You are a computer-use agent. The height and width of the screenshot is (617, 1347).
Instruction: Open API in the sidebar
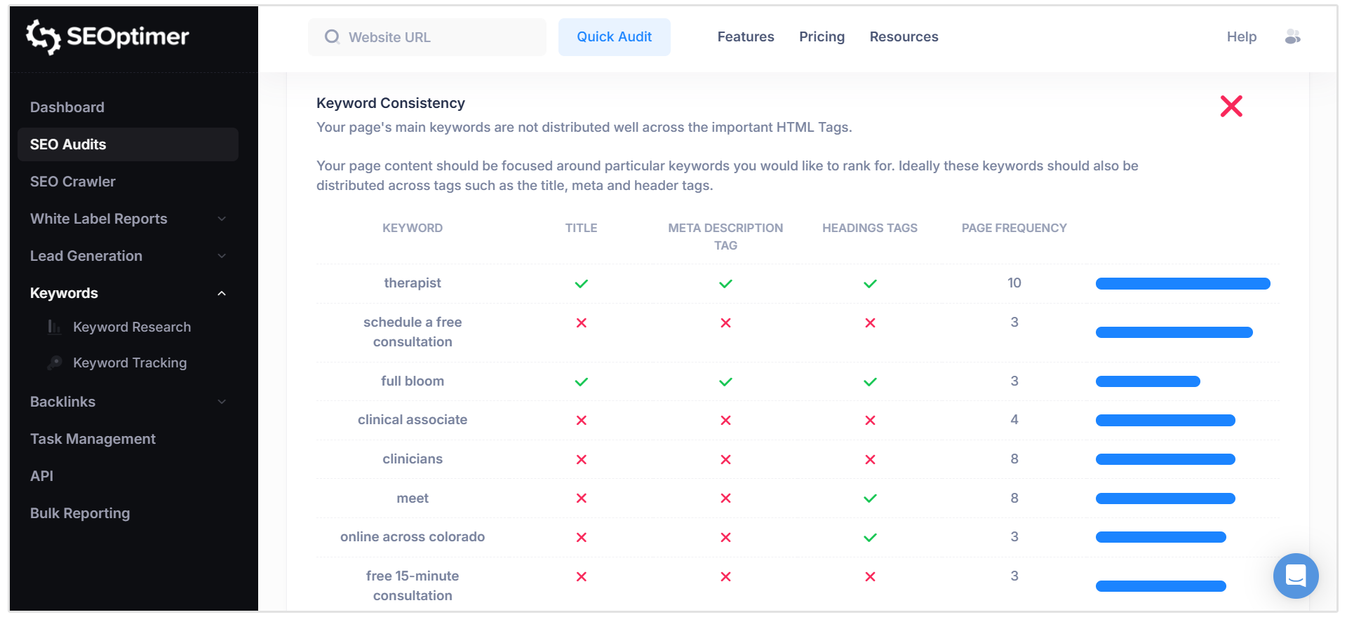coord(41,476)
